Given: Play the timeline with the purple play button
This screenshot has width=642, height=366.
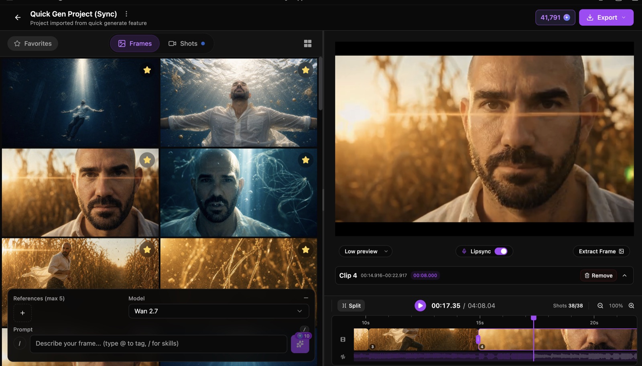Looking at the screenshot, I should tap(420, 306).
